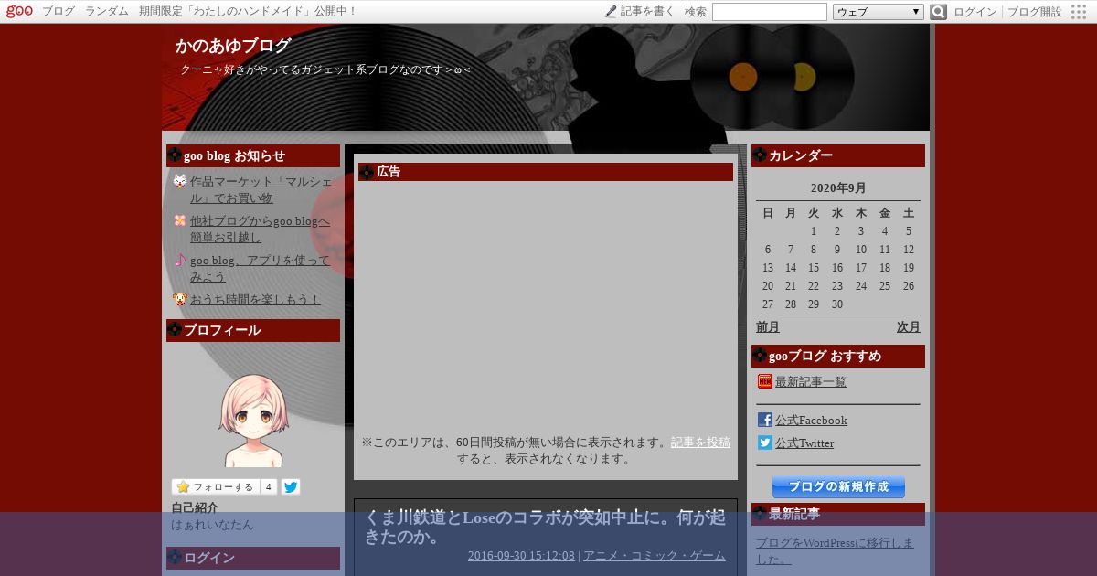The image size is (1097, 576).
Task: Click the search magnifier button
Action: [938, 12]
